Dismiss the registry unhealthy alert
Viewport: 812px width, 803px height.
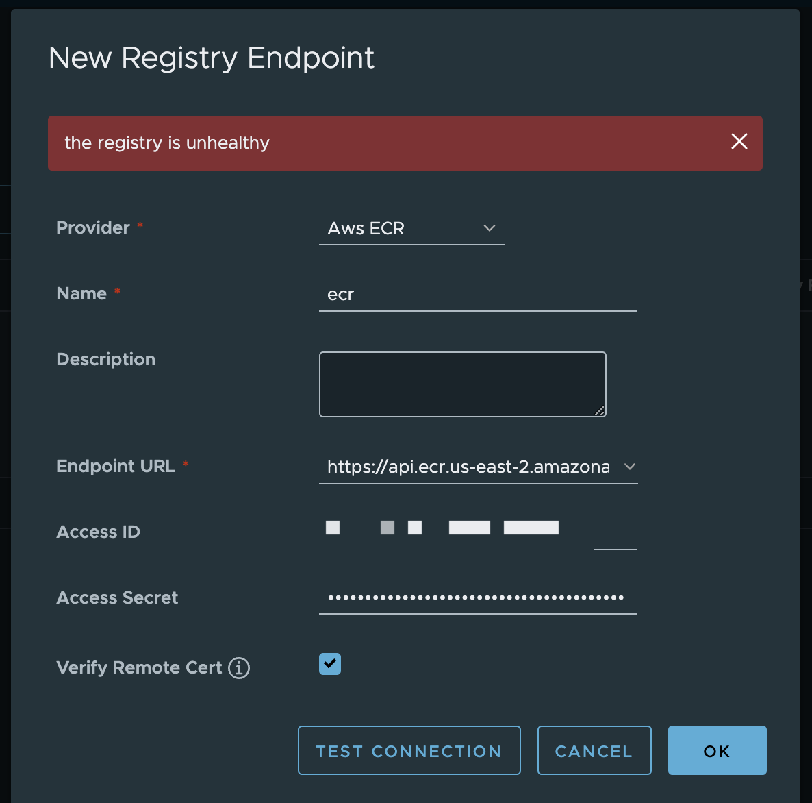(x=739, y=142)
